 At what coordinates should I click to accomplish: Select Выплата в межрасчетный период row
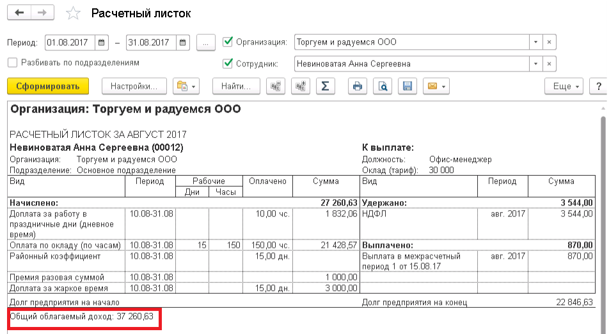click(x=477, y=261)
